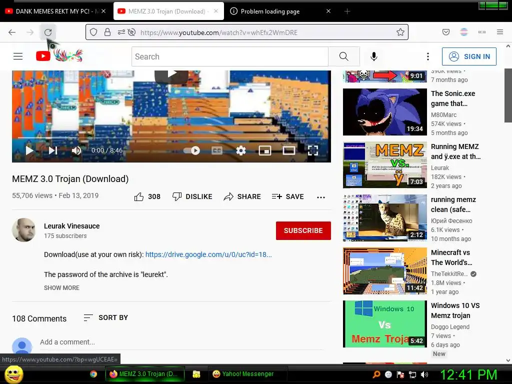
Task: Toggle the autoplay switch in the player
Action: click(192, 150)
